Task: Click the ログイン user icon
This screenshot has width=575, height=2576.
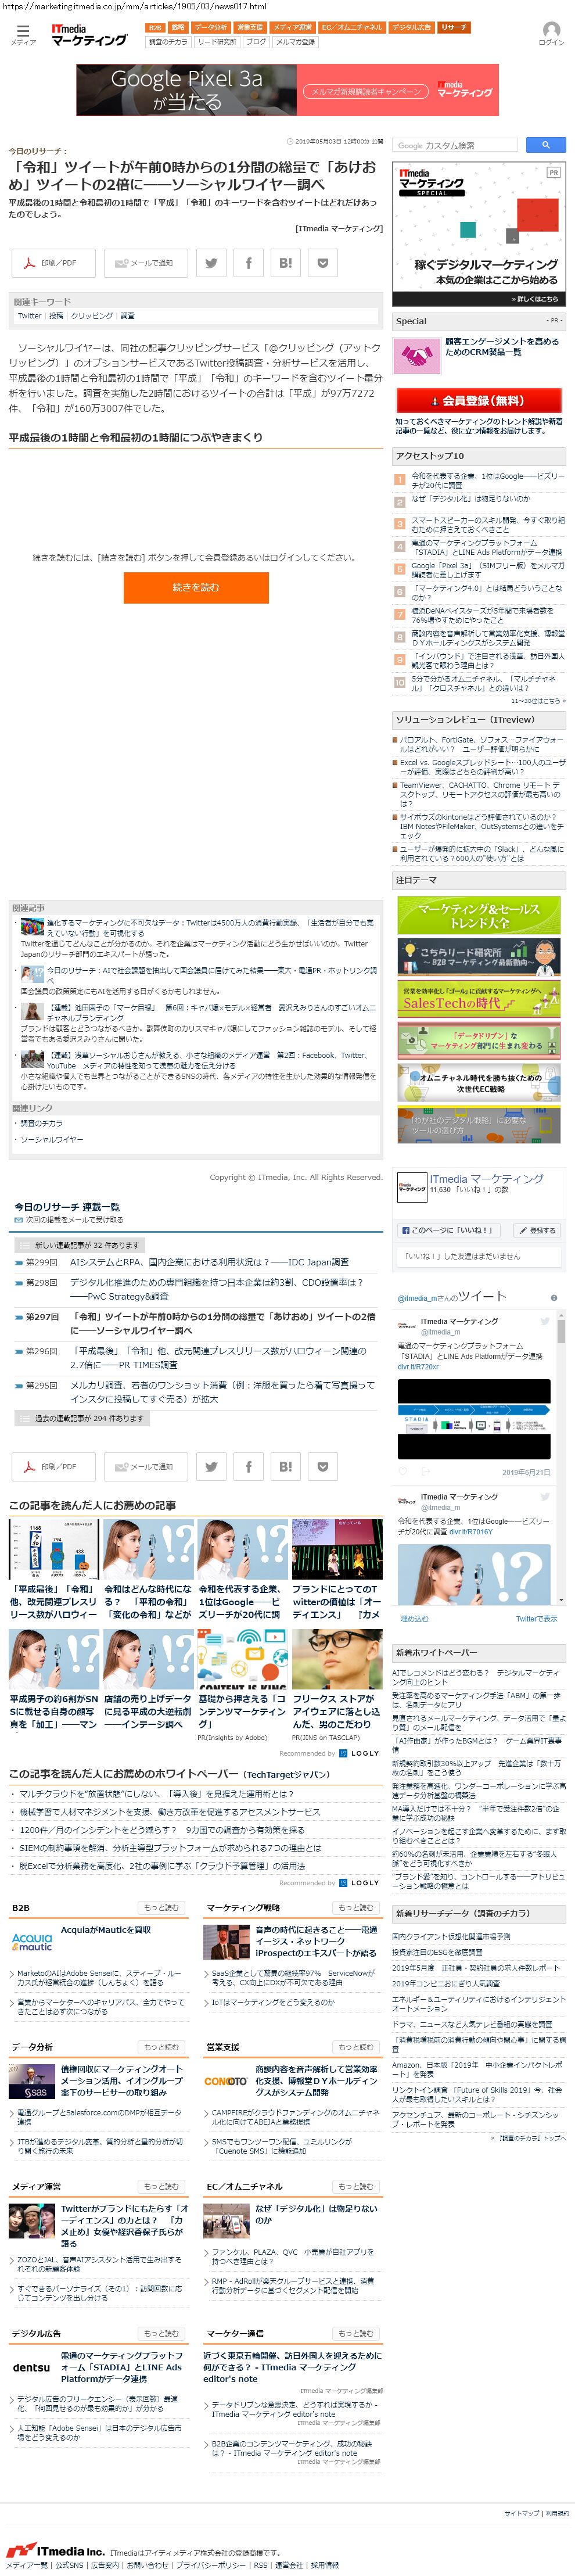Action: [x=551, y=34]
